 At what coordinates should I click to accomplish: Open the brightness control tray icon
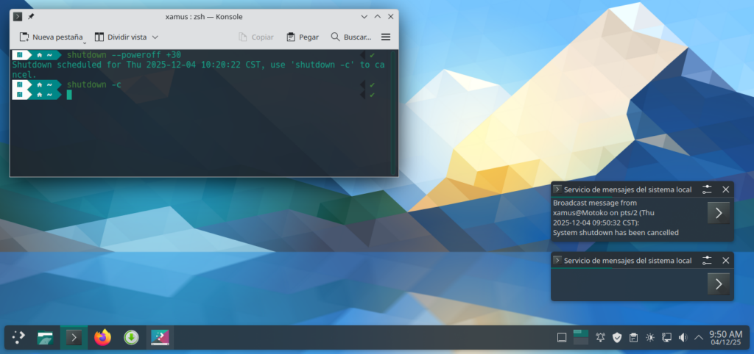click(650, 338)
